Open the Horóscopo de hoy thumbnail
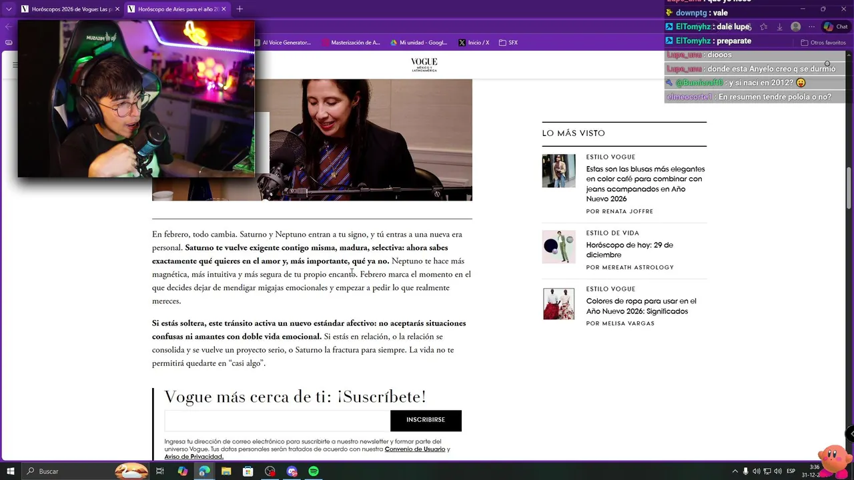This screenshot has height=480, width=854. click(x=558, y=247)
